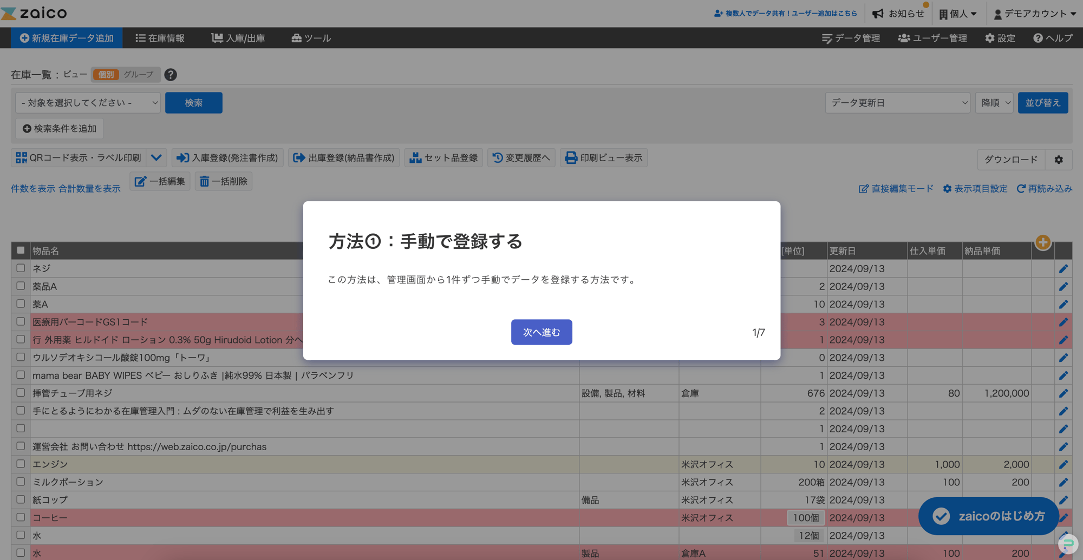Click the 件数を表示 link
1083x560 pixels.
32,189
